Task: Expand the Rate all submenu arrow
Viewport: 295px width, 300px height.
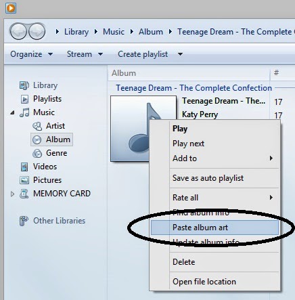Action: pos(271,198)
